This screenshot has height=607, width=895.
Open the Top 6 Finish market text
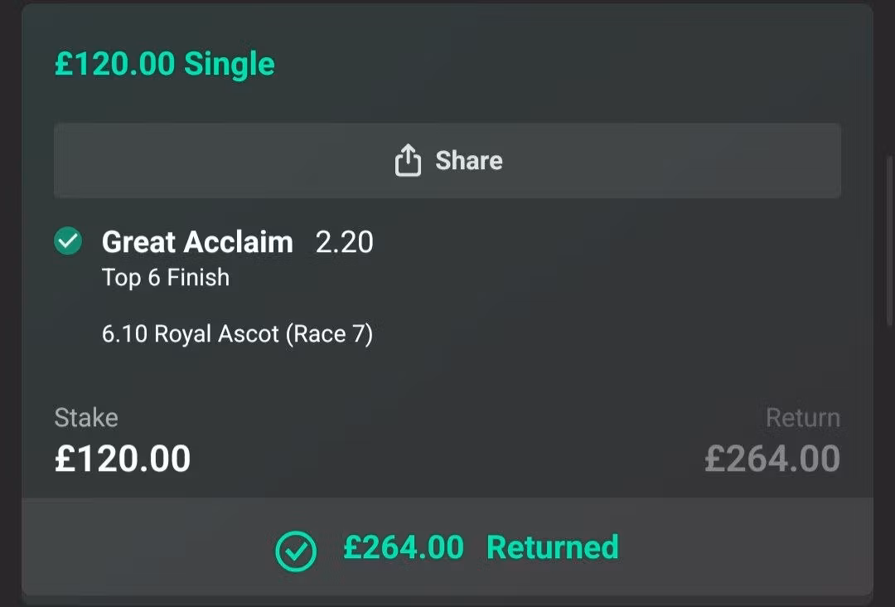pos(166,278)
